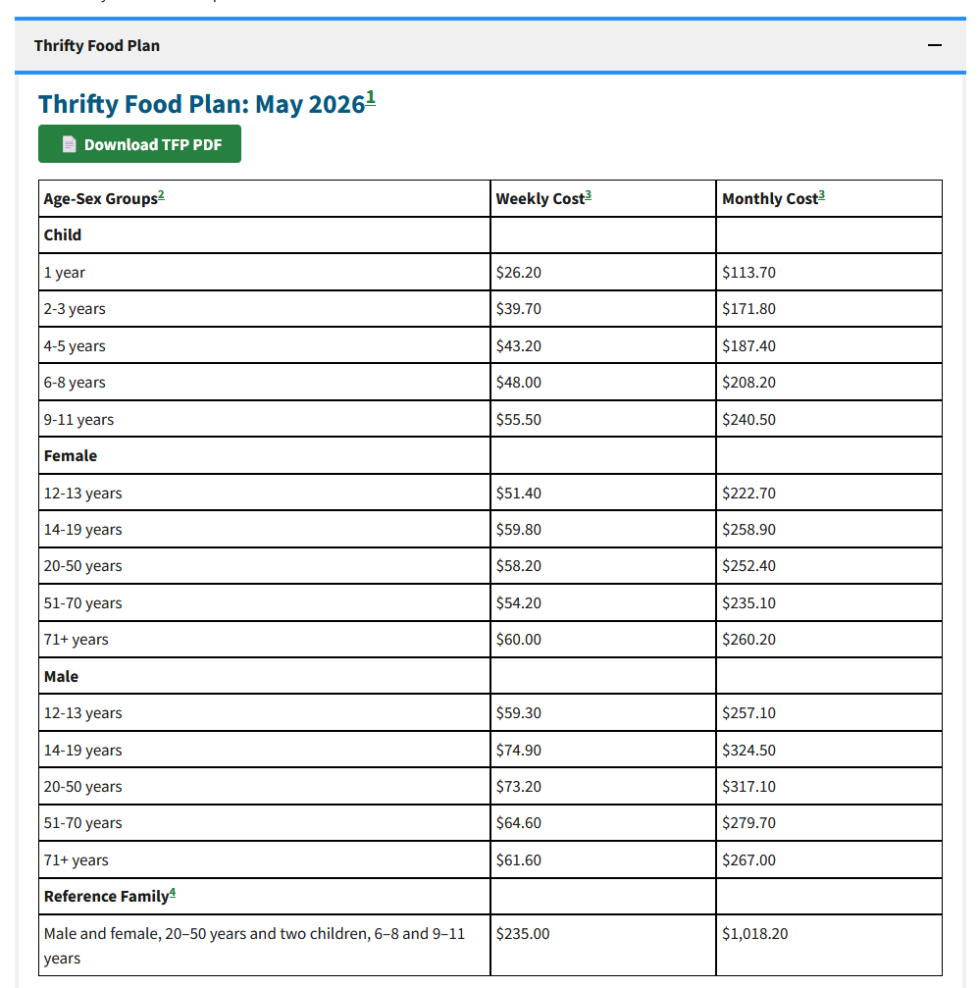The image size is (979, 988).
Task: Open footnote 3 next to Monthly Cost
Action: (821, 195)
